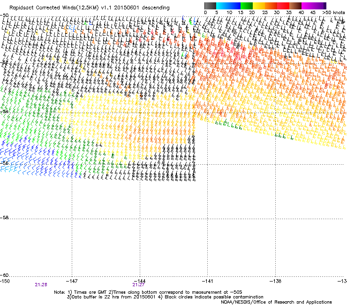Click the red 30-35 knots legend swatch
Screen dimensions: 347x305
(x=283, y=6)
